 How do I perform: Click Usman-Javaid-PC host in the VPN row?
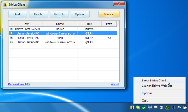(28, 38)
